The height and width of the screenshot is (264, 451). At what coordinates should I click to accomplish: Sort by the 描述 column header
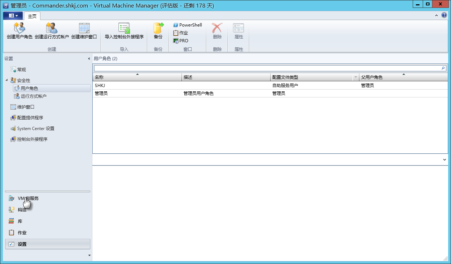(x=226, y=77)
